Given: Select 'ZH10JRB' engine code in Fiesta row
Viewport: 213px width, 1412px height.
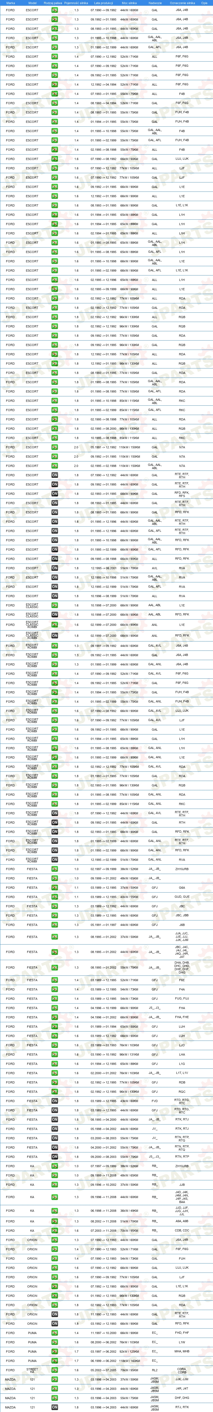Looking at the screenshot, I should point(182,869).
